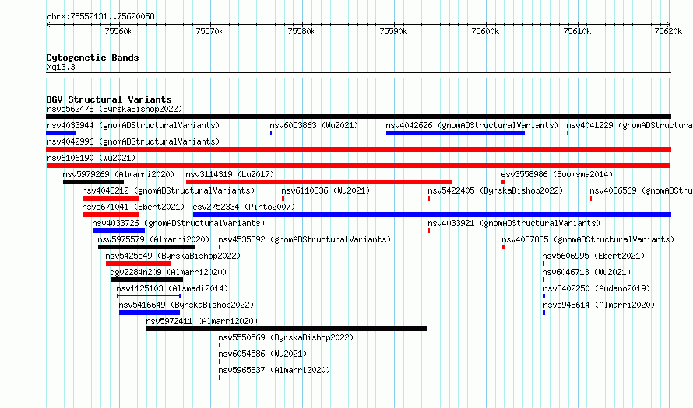Screen dimensions: 693x408
Task: Select red bar of nsv3114319
Action: 319,182
